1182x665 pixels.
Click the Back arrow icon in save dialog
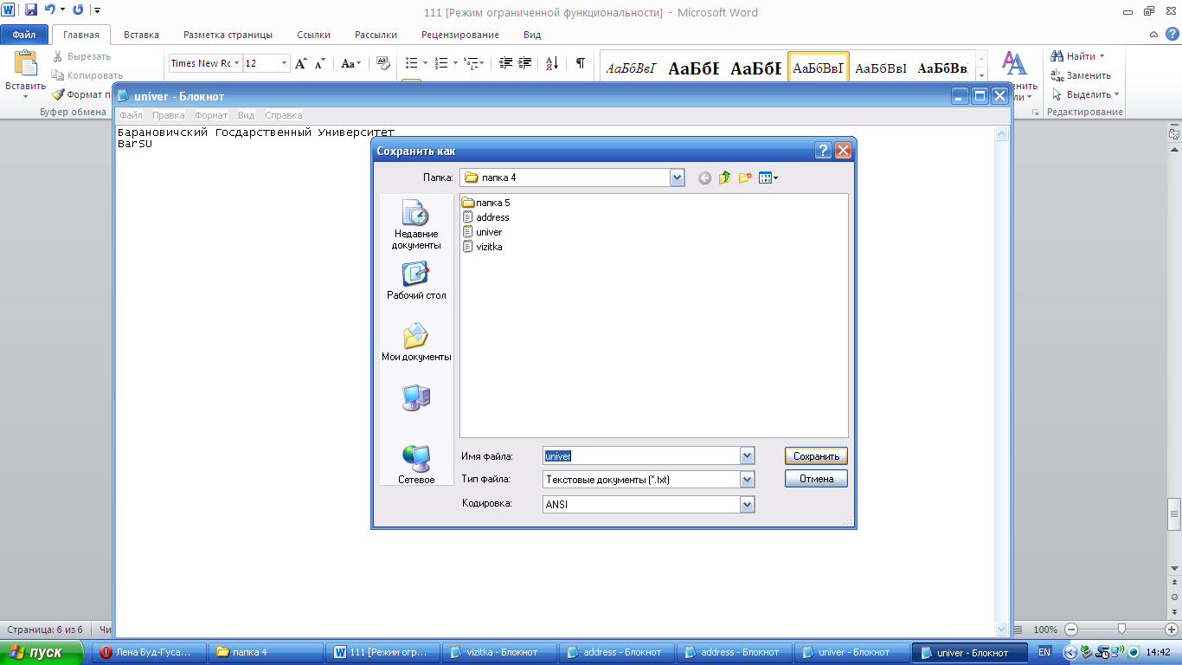point(704,178)
